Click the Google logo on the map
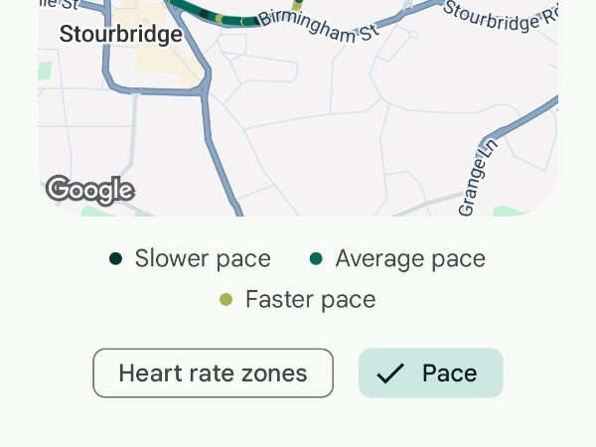The height and width of the screenshot is (447, 596). point(89,189)
